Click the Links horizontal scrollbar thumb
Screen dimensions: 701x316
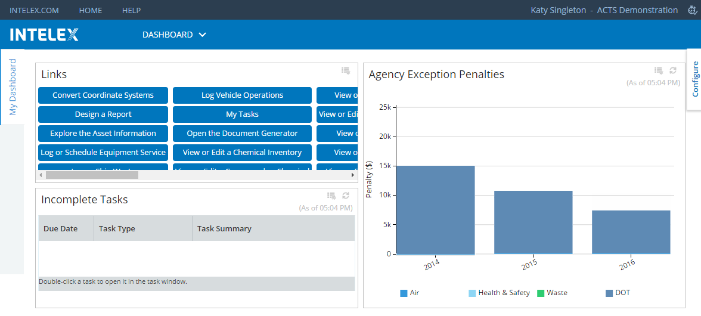[92, 175]
